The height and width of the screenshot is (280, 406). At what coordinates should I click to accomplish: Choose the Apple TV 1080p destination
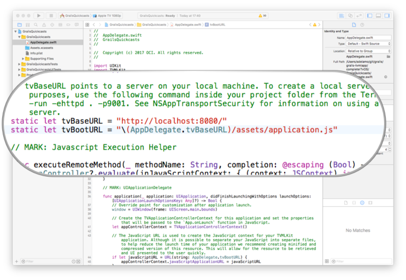107,16
